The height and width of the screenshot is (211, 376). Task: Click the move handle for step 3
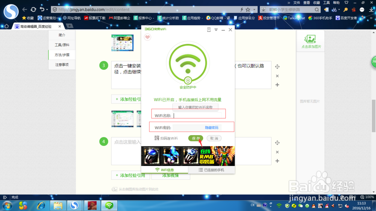click(x=277, y=66)
